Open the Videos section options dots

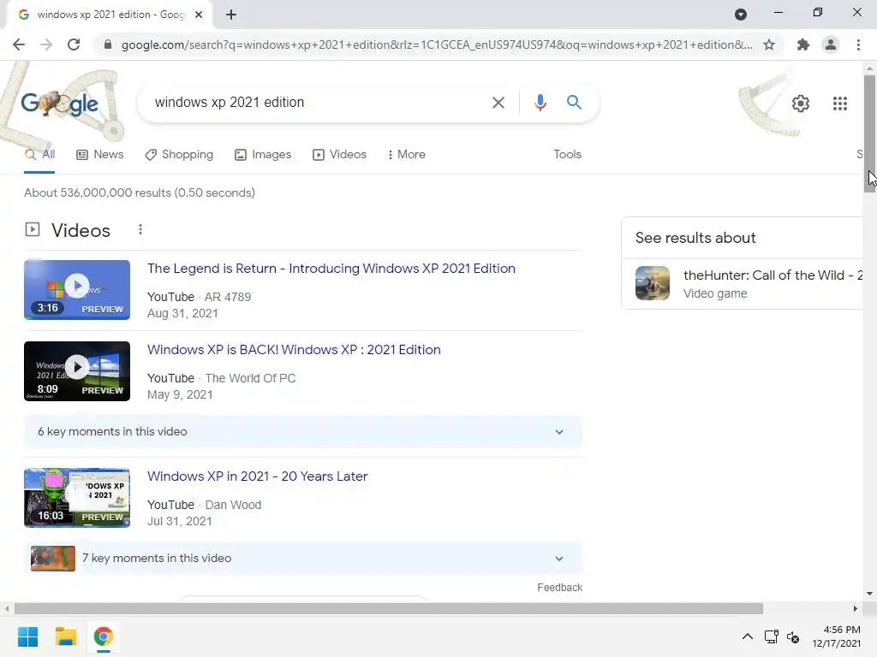(140, 229)
